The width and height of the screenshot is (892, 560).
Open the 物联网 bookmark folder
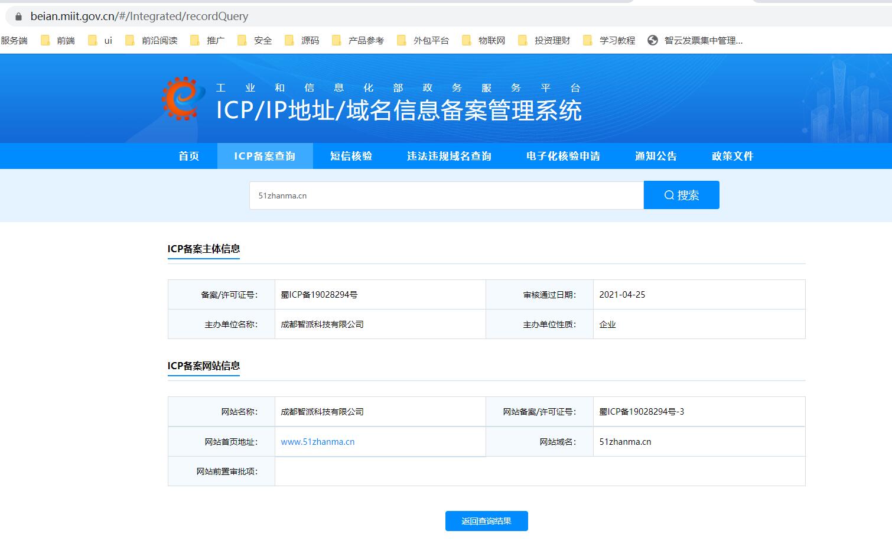pos(484,40)
